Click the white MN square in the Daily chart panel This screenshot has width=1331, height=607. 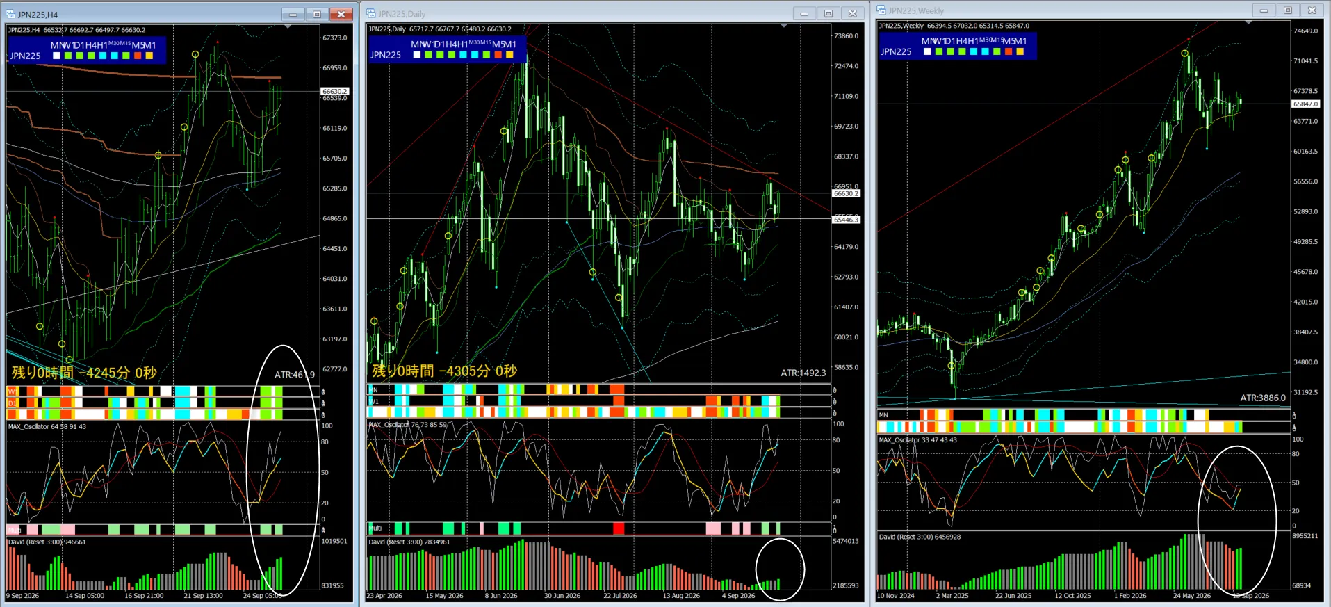click(x=417, y=55)
